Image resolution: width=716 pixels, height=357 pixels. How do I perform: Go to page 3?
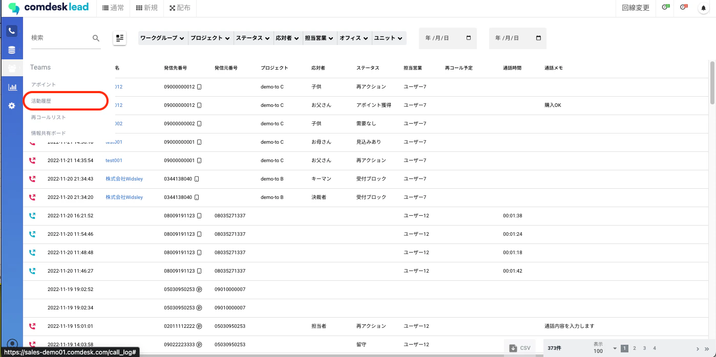point(644,348)
